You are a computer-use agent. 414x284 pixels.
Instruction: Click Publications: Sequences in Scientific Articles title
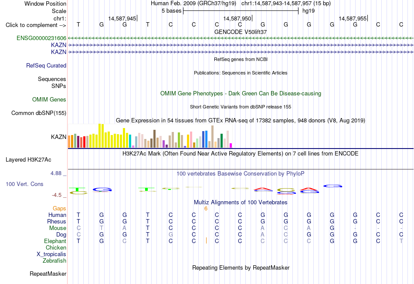click(241, 73)
